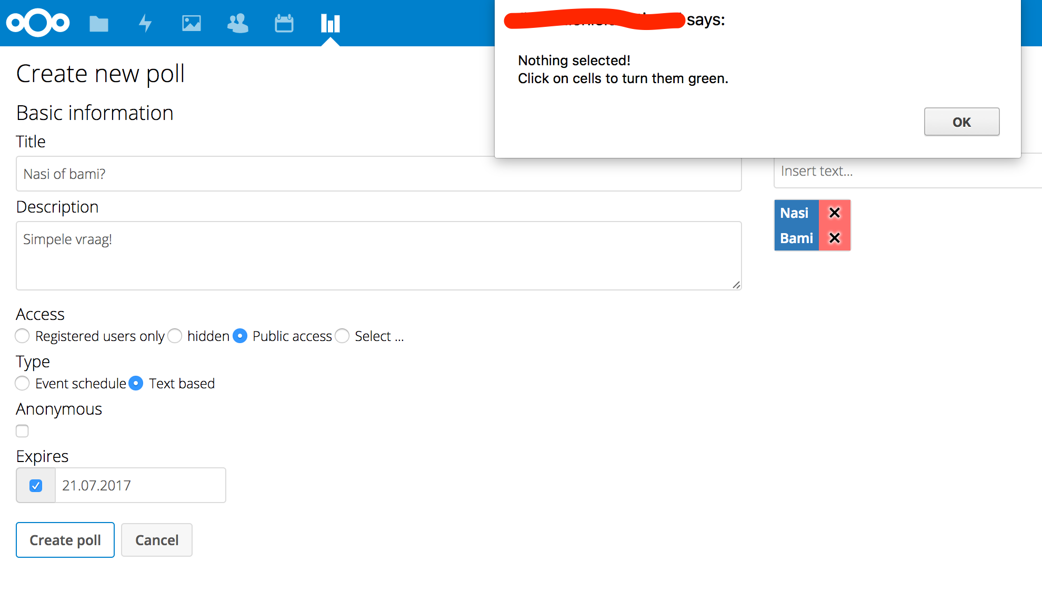
Task: Dismiss the alert with OK
Action: click(x=962, y=122)
